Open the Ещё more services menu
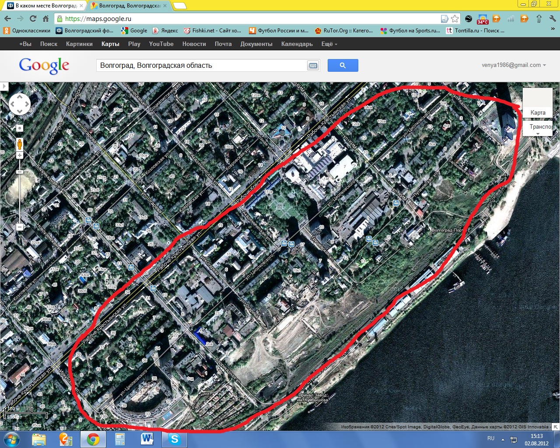This screenshot has height=448, width=560. [x=329, y=44]
